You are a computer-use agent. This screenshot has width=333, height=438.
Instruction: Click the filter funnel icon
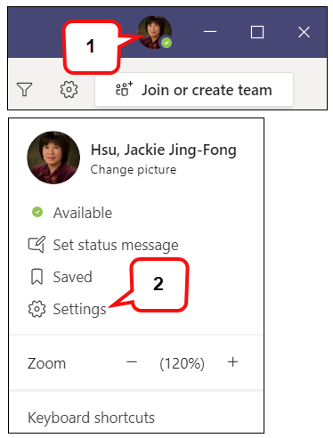click(24, 90)
